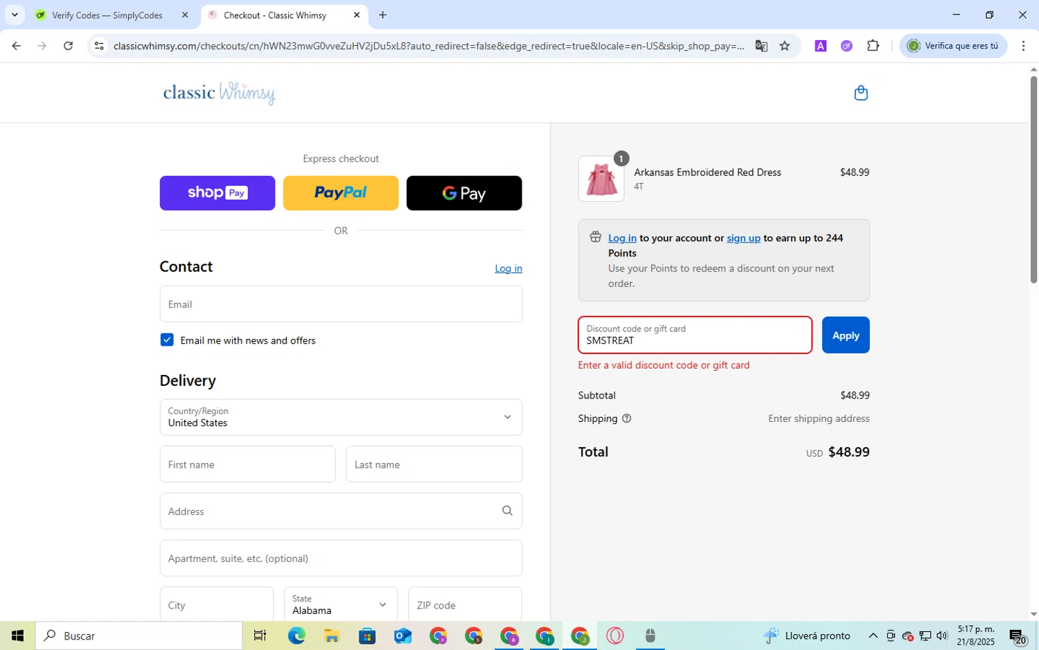The image size is (1039, 650).
Task: Click Log in link in the points box
Action: (622, 238)
